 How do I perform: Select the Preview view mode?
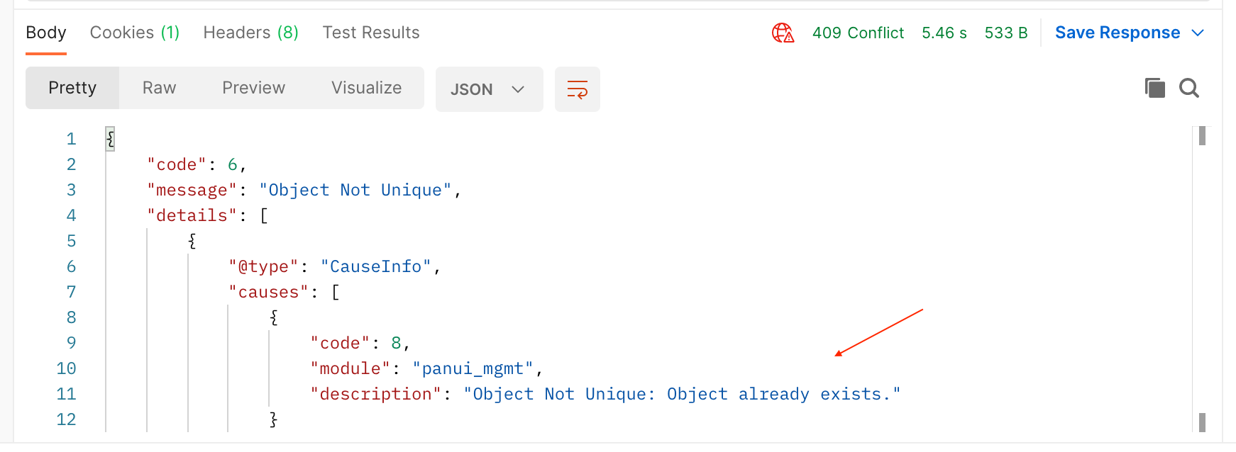[x=253, y=88]
